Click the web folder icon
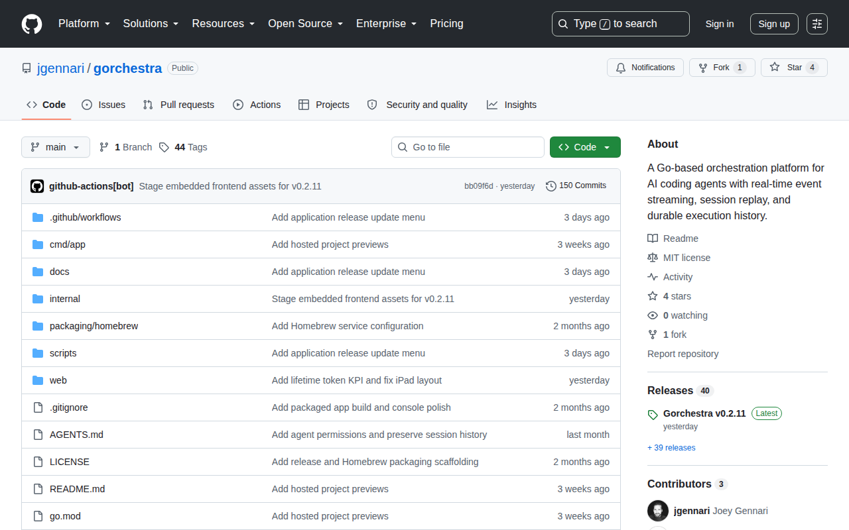Image resolution: width=849 pixels, height=530 pixels. tap(38, 380)
